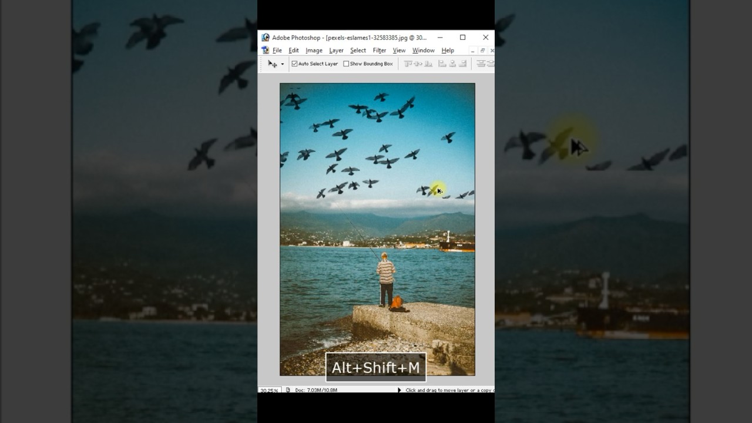Click the fisherman photo on the canvas
Viewport: 752px width, 423px height.
377,229
